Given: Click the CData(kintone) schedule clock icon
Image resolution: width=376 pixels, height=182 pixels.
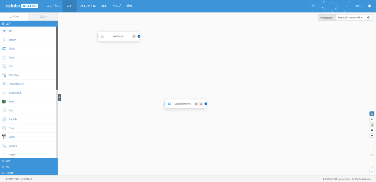Looking at the screenshot, I should pos(201,104).
